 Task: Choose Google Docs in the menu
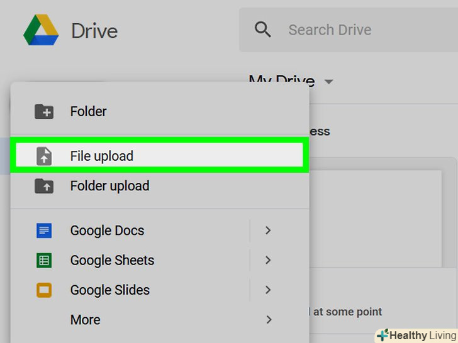(x=107, y=231)
